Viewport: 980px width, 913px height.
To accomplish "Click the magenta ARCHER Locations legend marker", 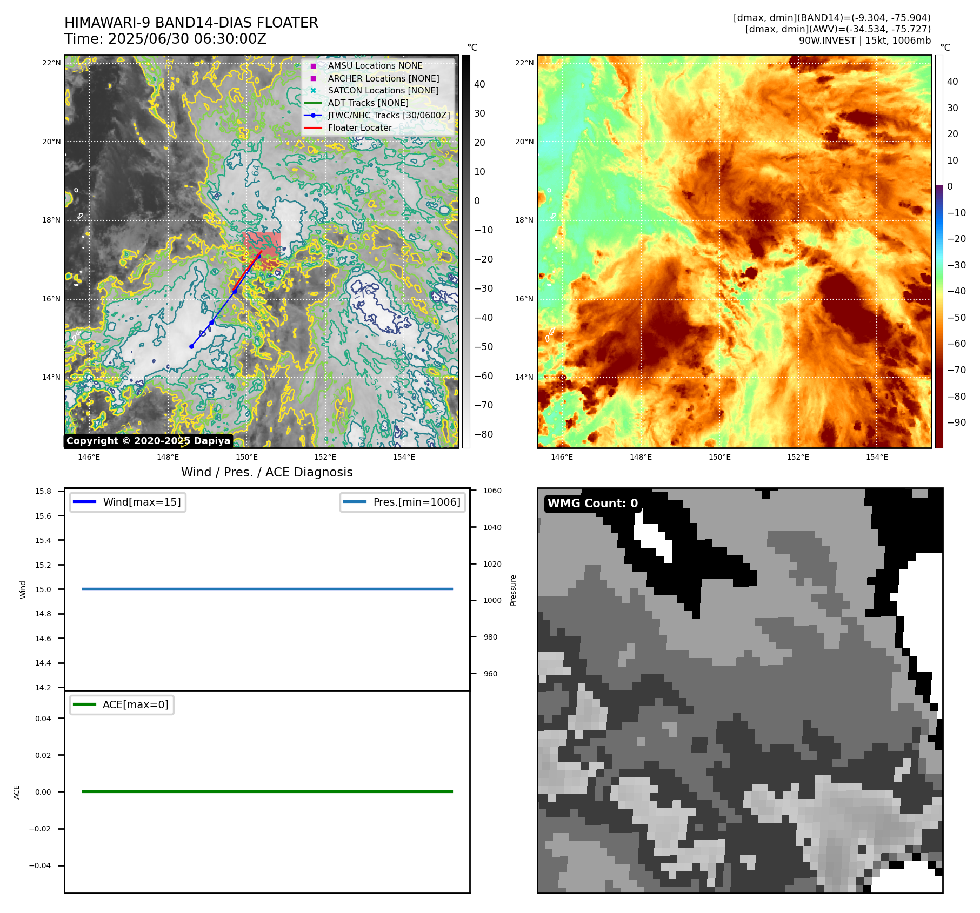I will 313,78.
